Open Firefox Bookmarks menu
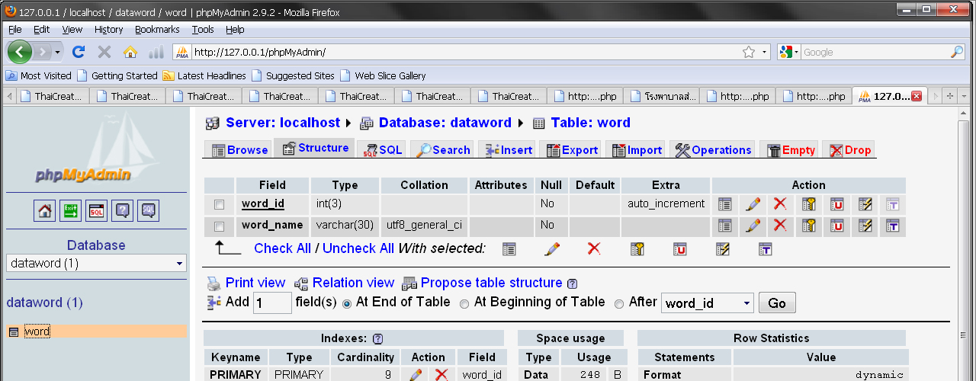This screenshot has width=976, height=381. 157,29
